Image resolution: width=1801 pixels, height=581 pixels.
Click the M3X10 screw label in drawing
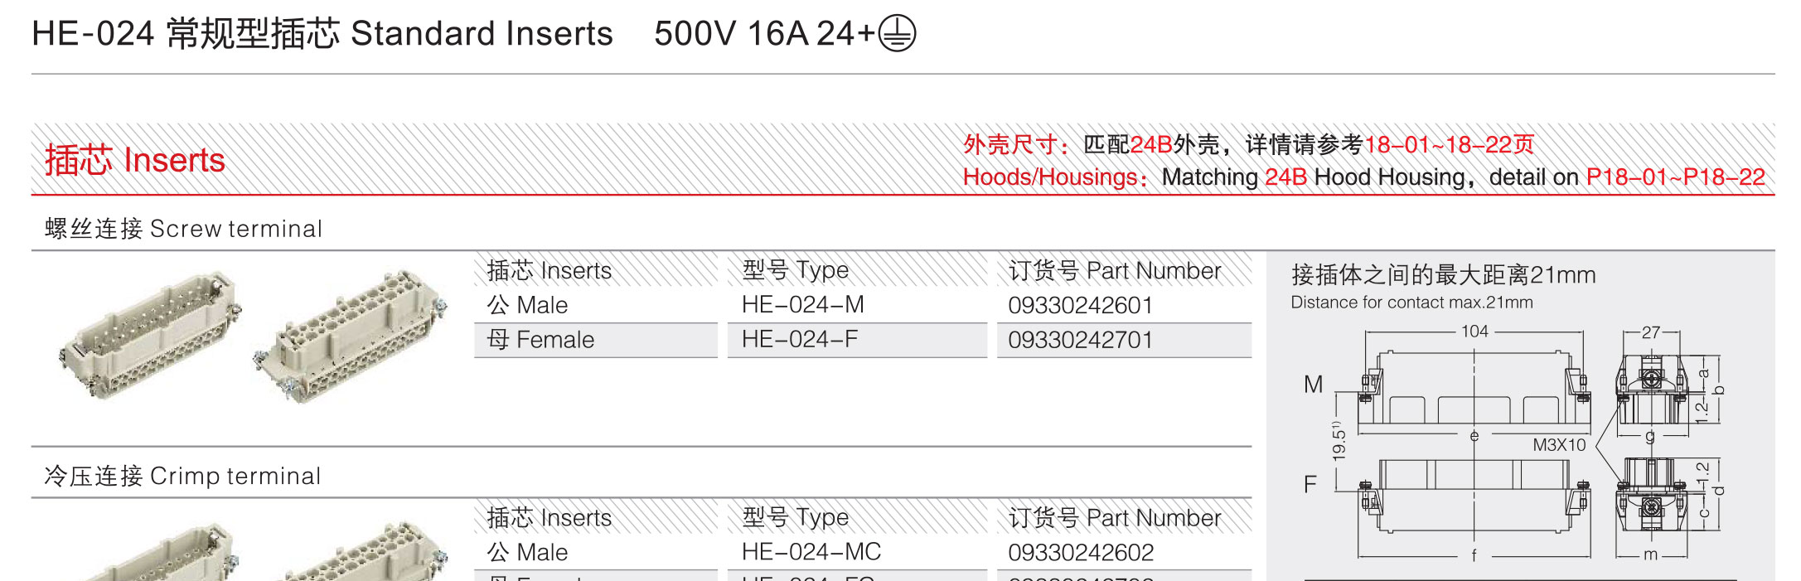tap(1559, 445)
